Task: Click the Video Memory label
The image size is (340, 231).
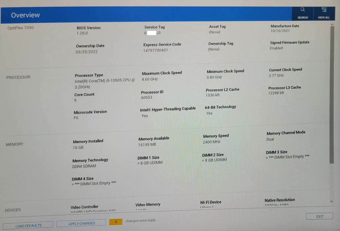Action: 148,205
